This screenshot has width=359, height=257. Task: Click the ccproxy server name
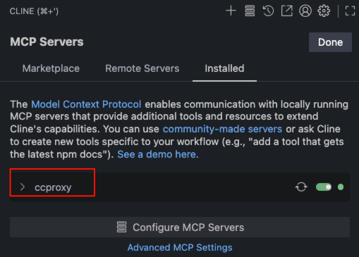(x=53, y=187)
